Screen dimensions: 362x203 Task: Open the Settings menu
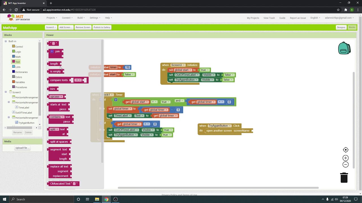click(x=95, y=18)
